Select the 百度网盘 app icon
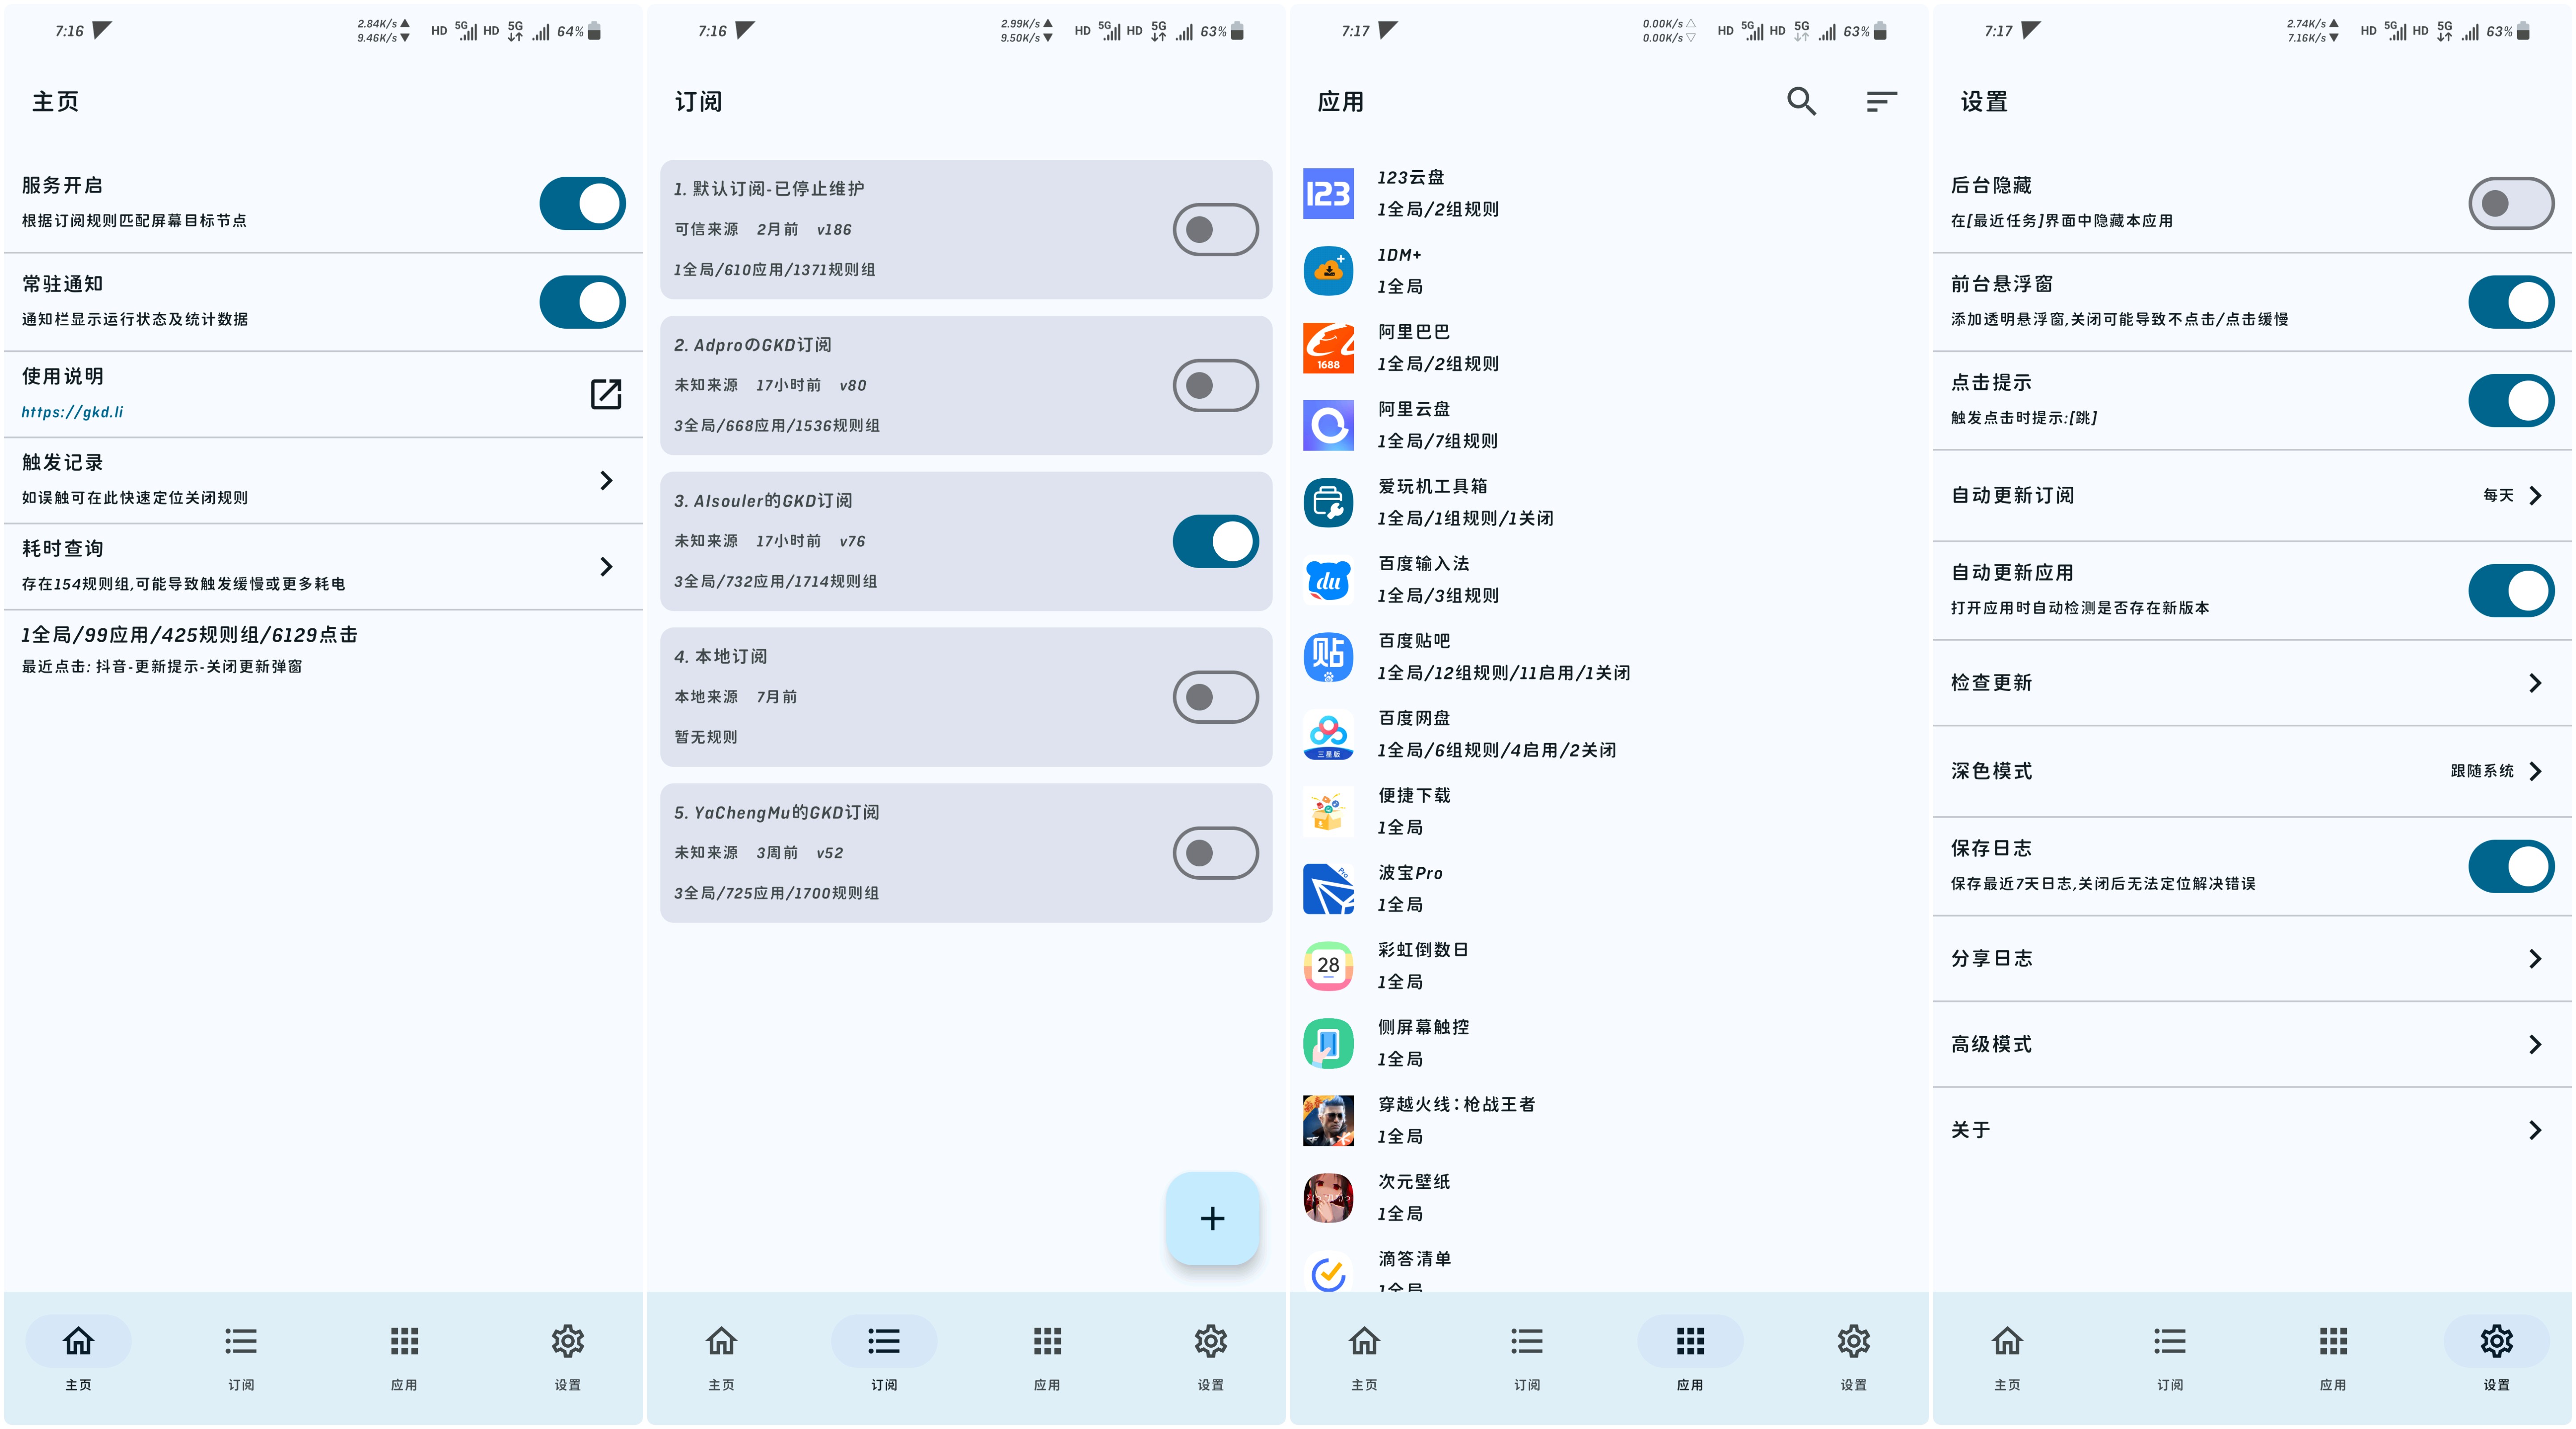The image size is (2576, 1429). pyautogui.click(x=1328, y=734)
